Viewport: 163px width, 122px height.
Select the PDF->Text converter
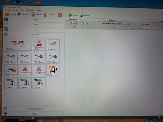(25, 58)
